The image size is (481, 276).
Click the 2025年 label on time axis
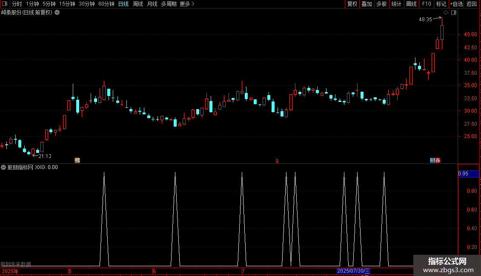click(x=10, y=271)
